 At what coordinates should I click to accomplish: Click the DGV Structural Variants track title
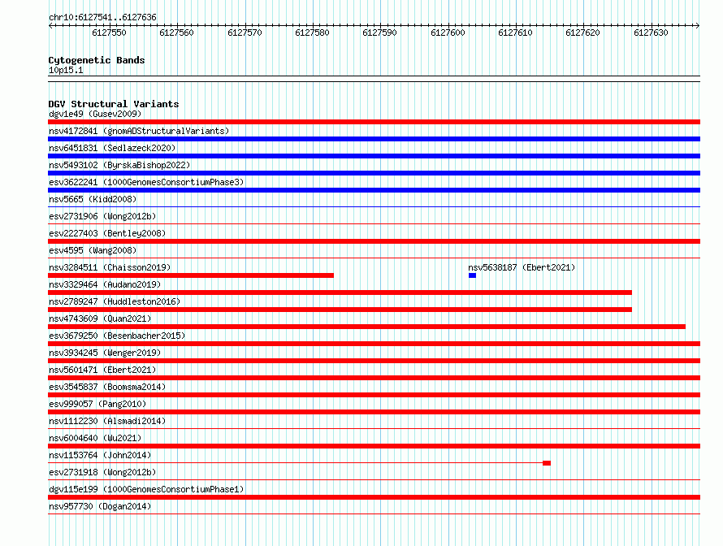(x=114, y=104)
